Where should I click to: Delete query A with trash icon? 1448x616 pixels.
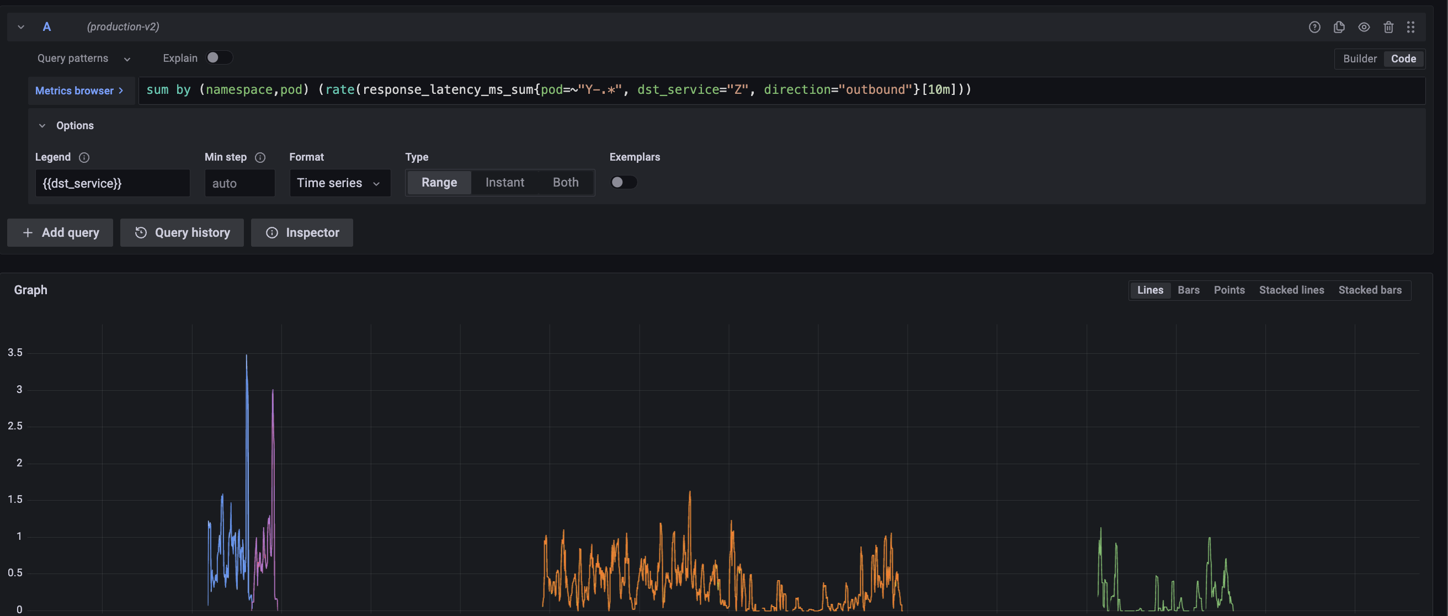tap(1389, 27)
